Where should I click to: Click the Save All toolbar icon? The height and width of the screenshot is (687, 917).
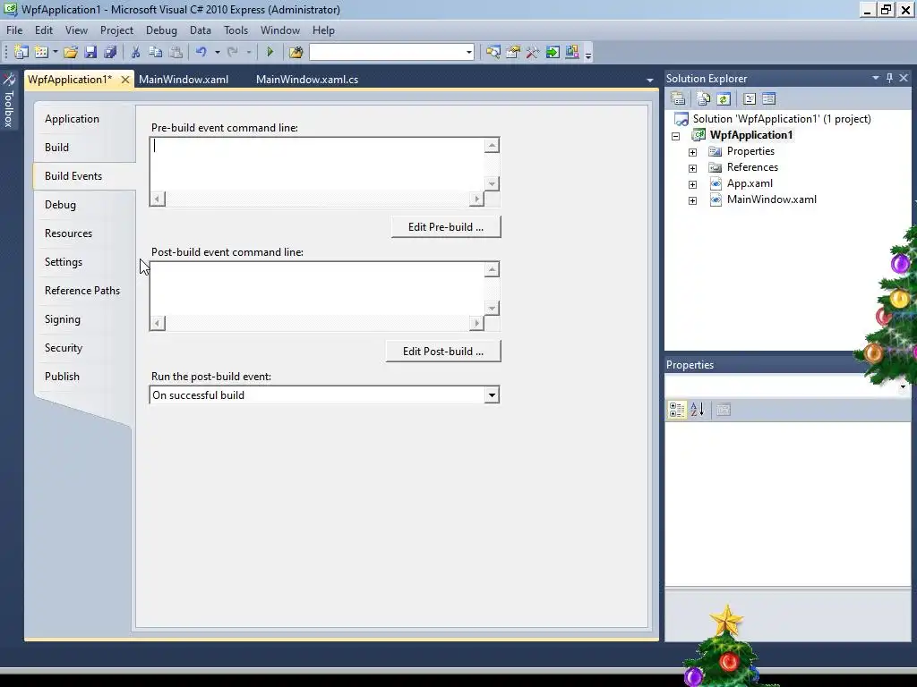tap(110, 52)
